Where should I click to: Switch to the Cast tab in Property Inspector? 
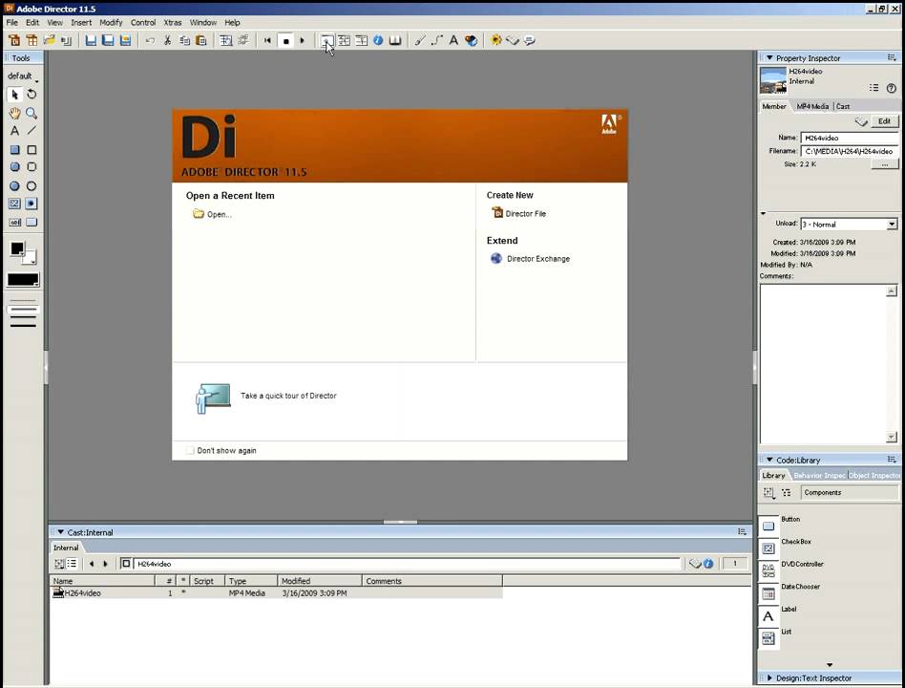[843, 106]
